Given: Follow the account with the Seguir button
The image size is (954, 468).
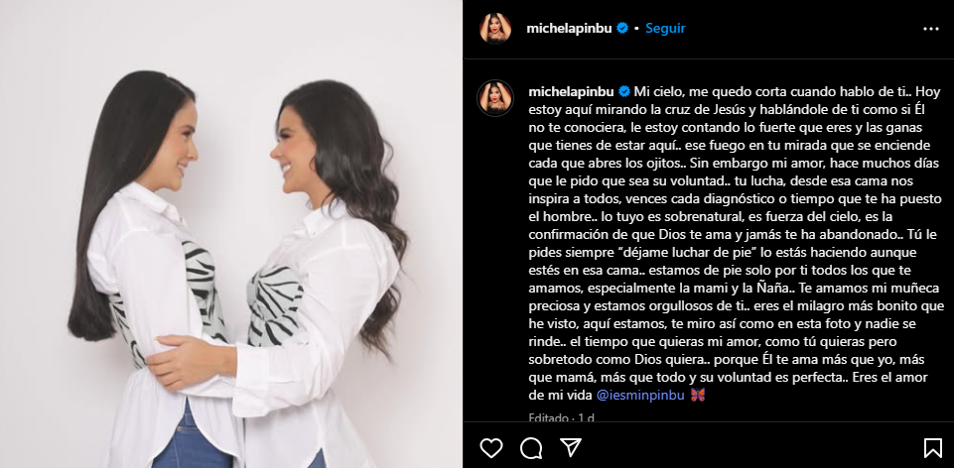Looking at the screenshot, I should click(665, 28).
